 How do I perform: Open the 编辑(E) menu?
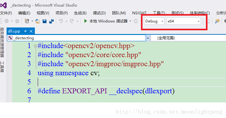24,13
